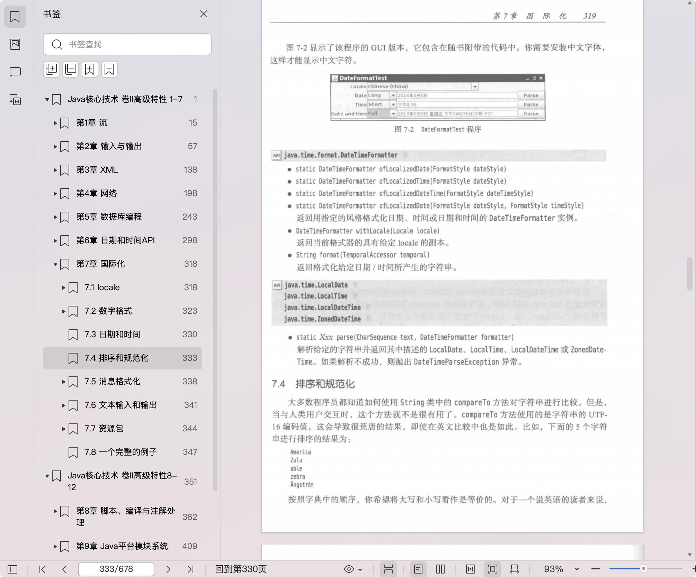Click 回到第330页 link
Viewport: 696px width, 577px height.
coord(241,569)
